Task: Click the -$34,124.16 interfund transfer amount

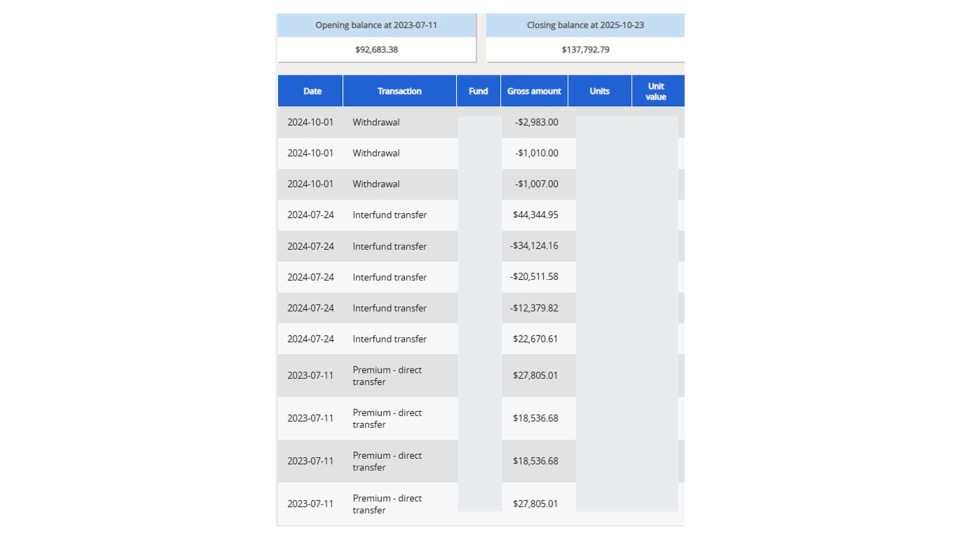Action: [x=534, y=246]
